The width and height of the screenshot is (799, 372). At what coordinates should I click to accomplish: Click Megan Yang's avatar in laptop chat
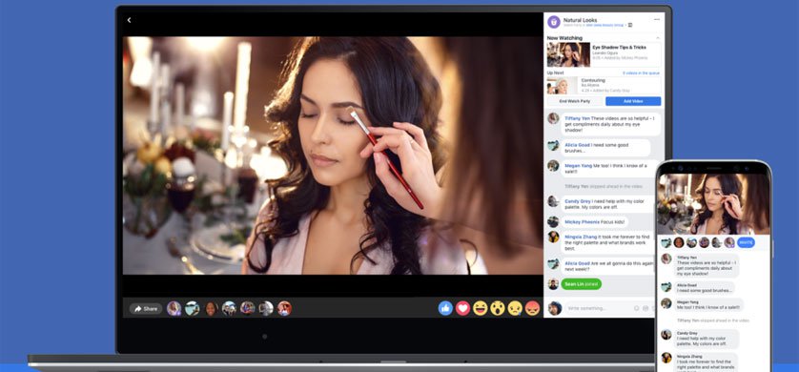point(553,166)
